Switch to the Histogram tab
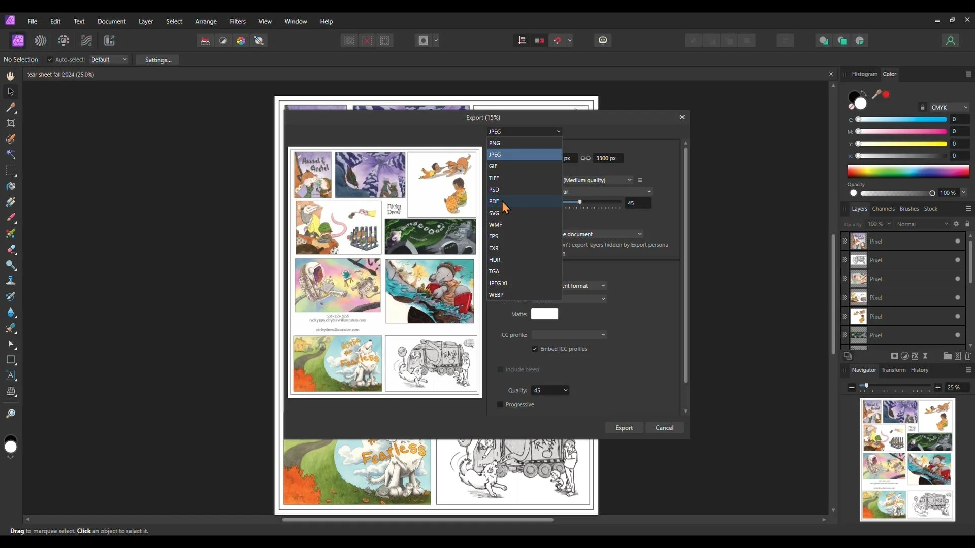 [x=864, y=74]
